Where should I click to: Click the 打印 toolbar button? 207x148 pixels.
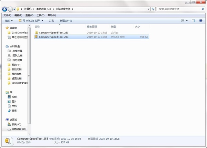[x=51, y=21]
